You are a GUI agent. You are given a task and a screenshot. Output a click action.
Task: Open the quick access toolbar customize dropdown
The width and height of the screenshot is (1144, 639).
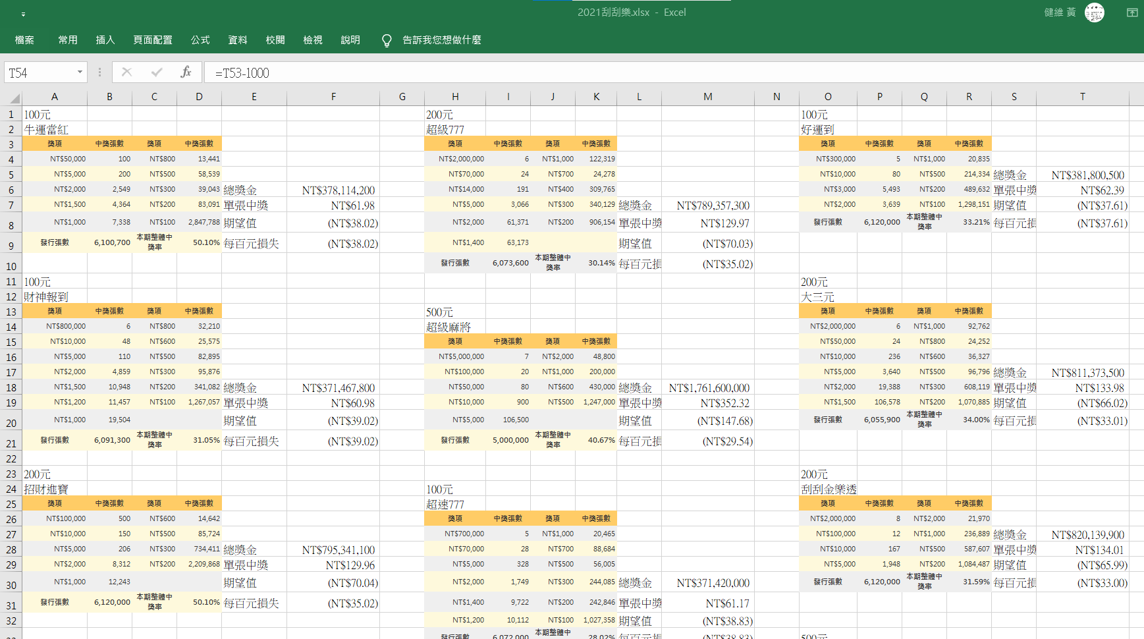click(x=23, y=14)
